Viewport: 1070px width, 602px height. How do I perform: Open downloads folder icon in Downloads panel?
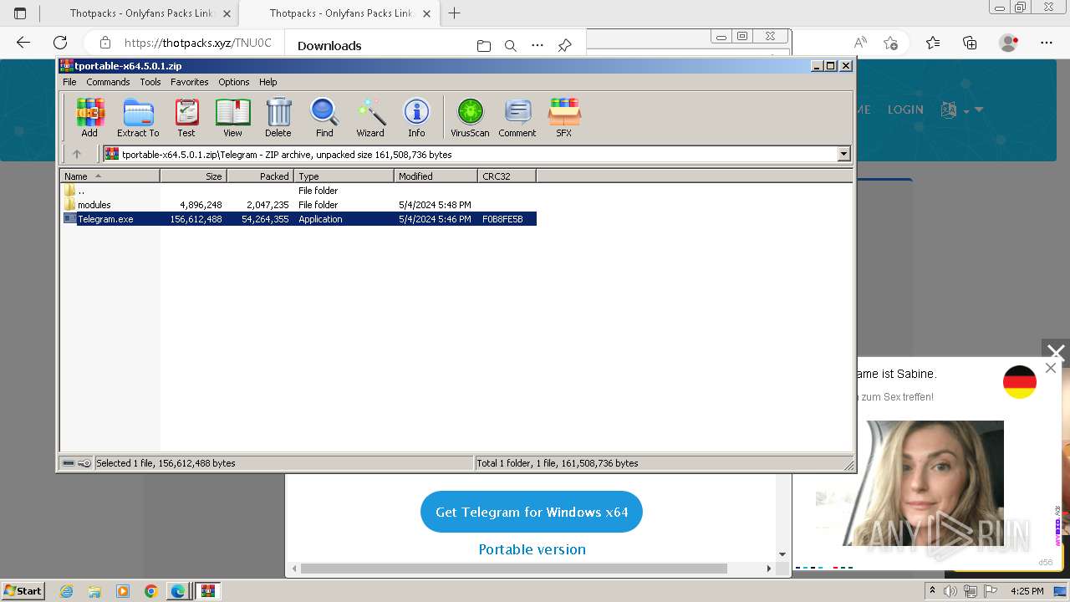click(483, 46)
